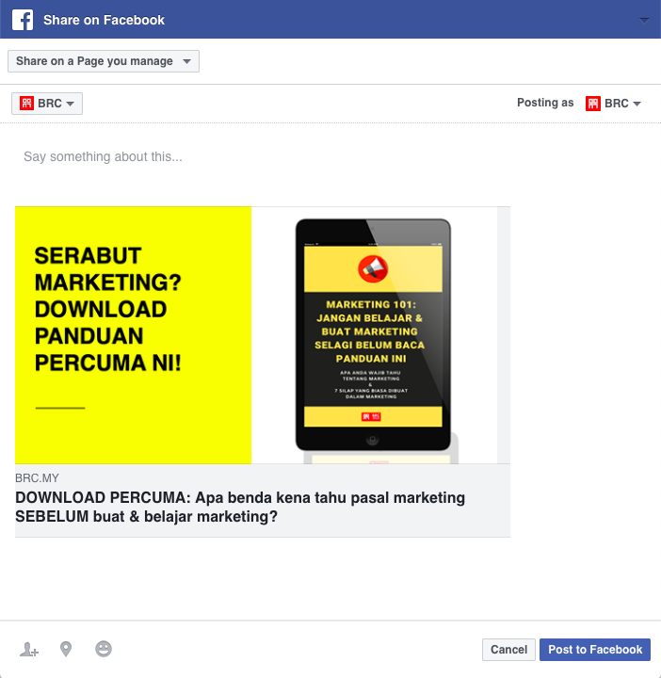Open the header arrow menu at top right

pyautogui.click(x=644, y=20)
